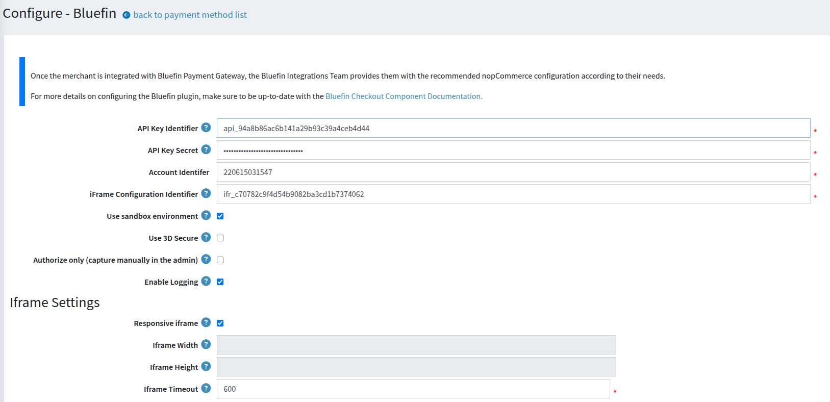Focus the API Key Identifier field
Image resolution: width=830 pixels, height=402 pixels.
click(x=514, y=128)
